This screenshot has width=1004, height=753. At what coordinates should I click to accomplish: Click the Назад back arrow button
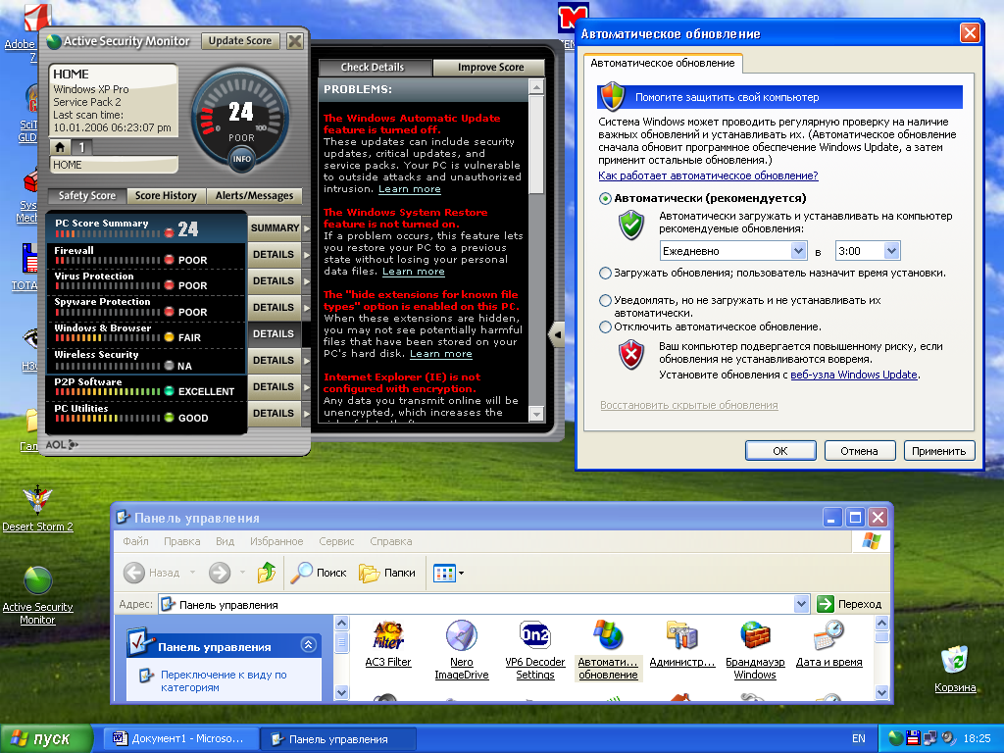133,573
